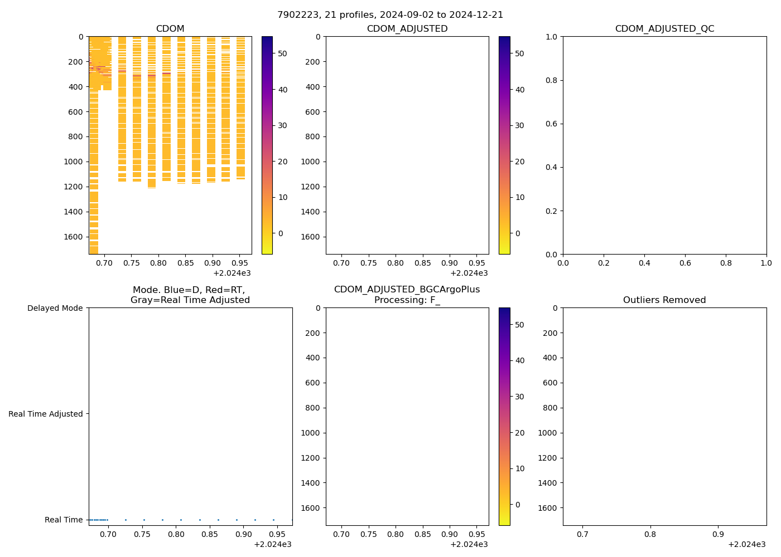Click inside the empty CDOM_ADJUSTED_QC plot area

point(664,145)
